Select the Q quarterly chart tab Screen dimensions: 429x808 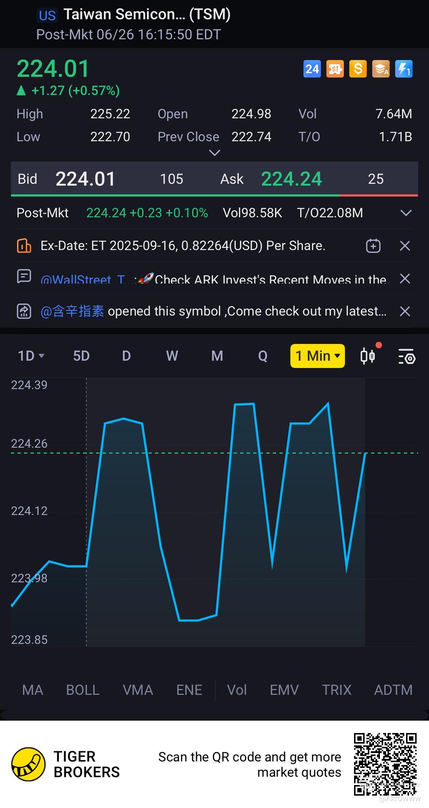point(263,356)
